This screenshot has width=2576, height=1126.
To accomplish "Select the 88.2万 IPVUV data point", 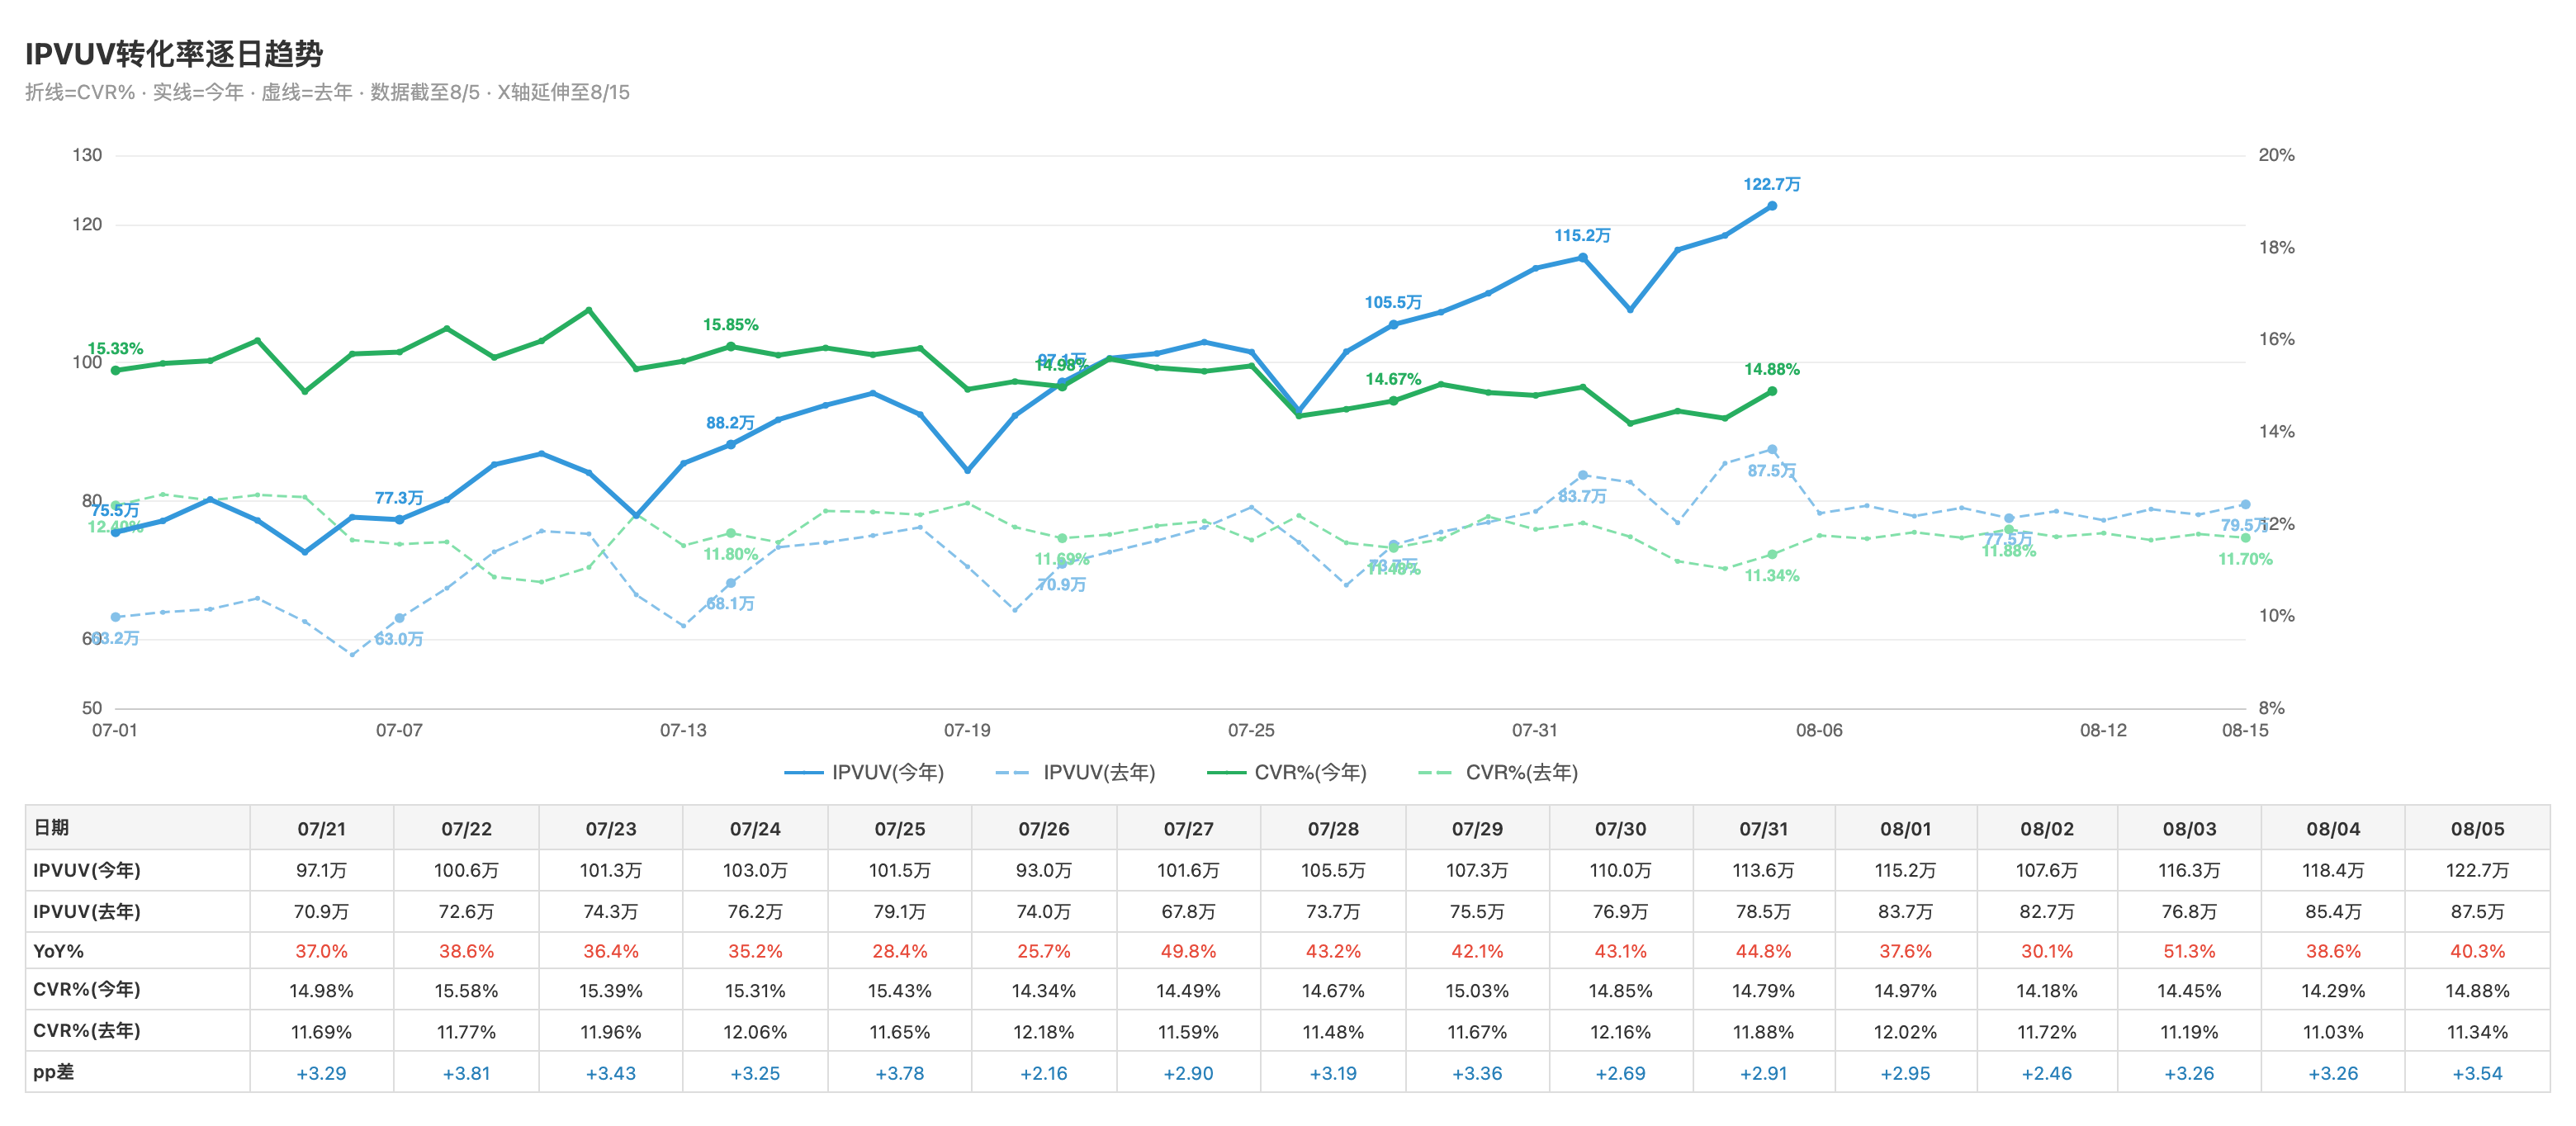I will pos(731,444).
